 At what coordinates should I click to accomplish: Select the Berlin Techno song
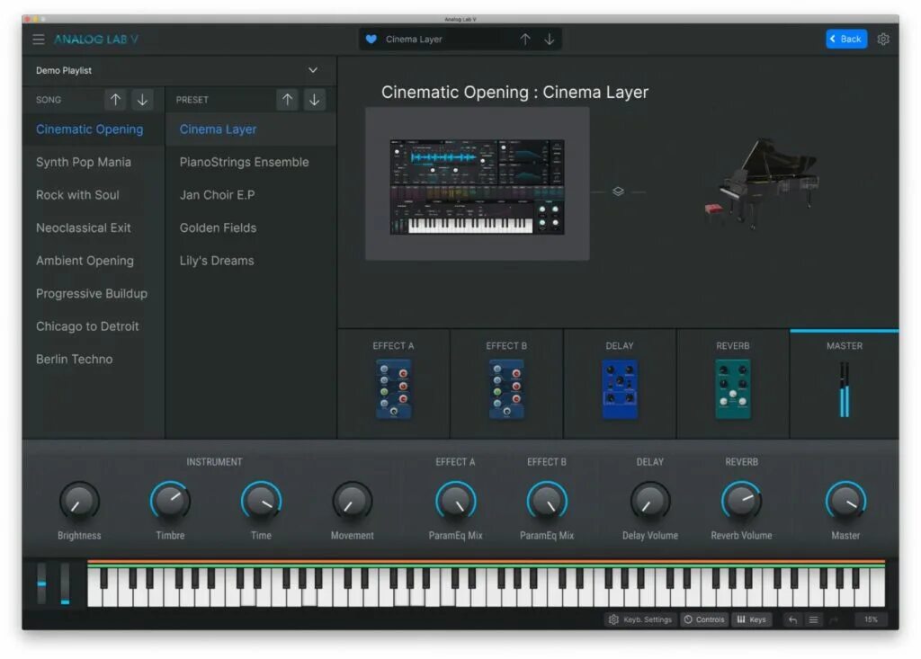94,360
